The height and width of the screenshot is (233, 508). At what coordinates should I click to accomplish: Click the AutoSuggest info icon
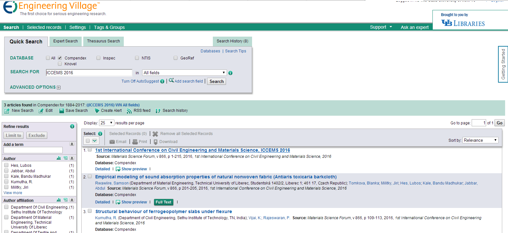(162, 81)
